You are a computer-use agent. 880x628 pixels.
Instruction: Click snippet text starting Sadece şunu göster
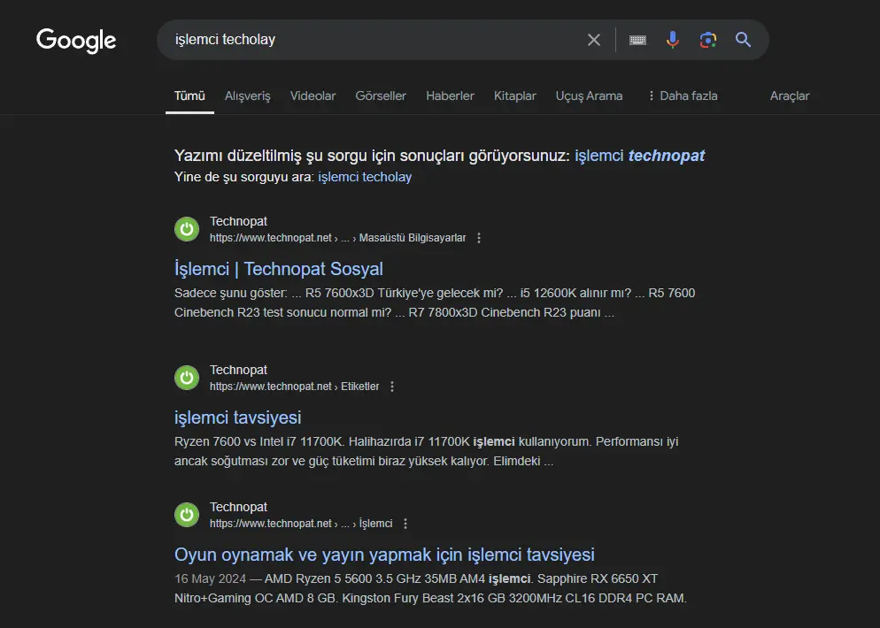coord(435,303)
